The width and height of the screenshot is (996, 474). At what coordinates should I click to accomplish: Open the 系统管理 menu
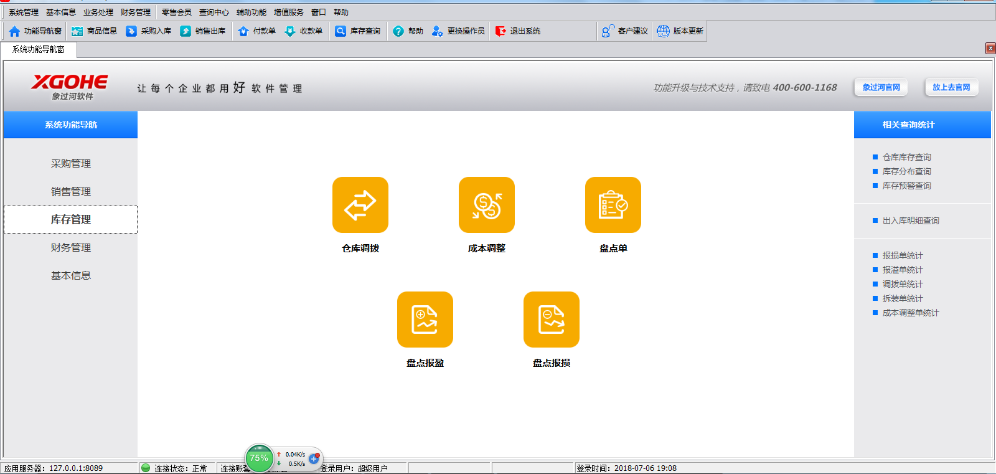pyautogui.click(x=24, y=12)
